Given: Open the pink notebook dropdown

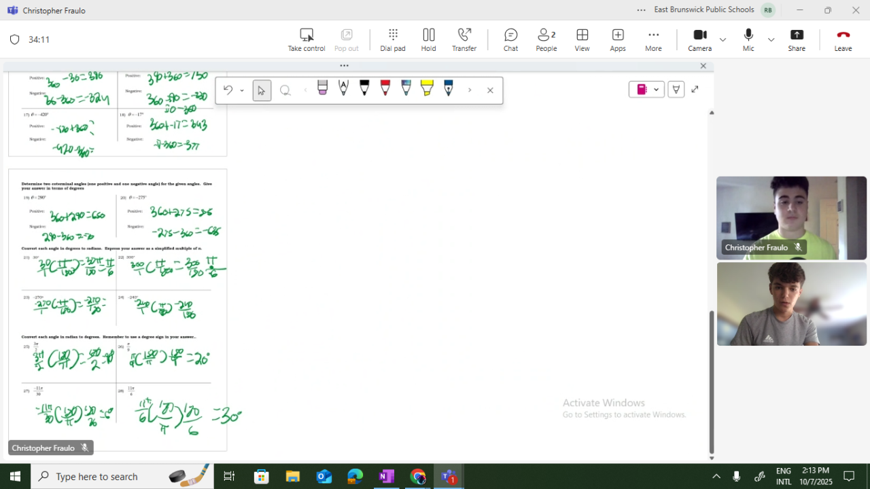Looking at the screenshot, I should pyautogui.click(x=646, y=90).
